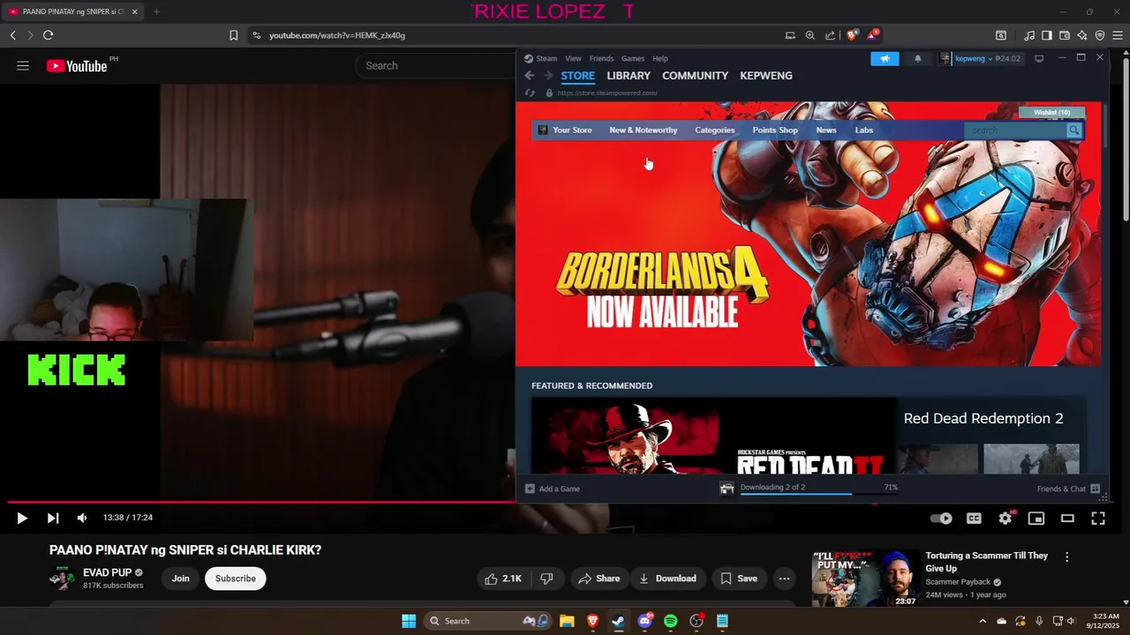Reload the YouTube browser tab
Image resolution: width=1130 pixels, height=635 pixels.
48,35
